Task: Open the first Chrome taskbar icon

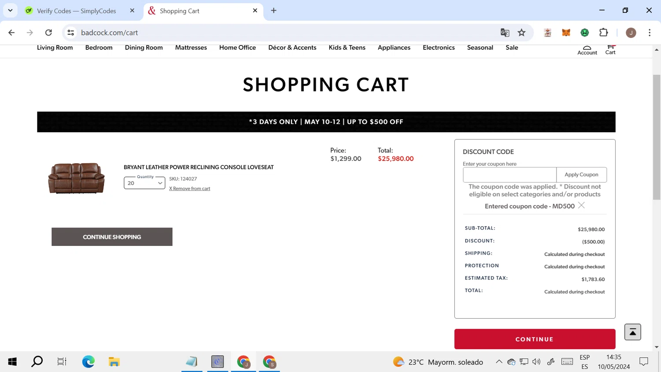Action: 244,362
